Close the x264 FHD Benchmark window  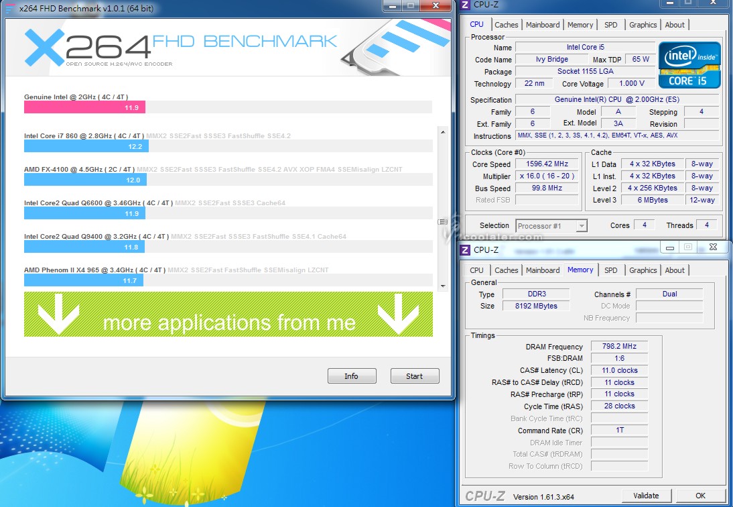coord(436,5)
